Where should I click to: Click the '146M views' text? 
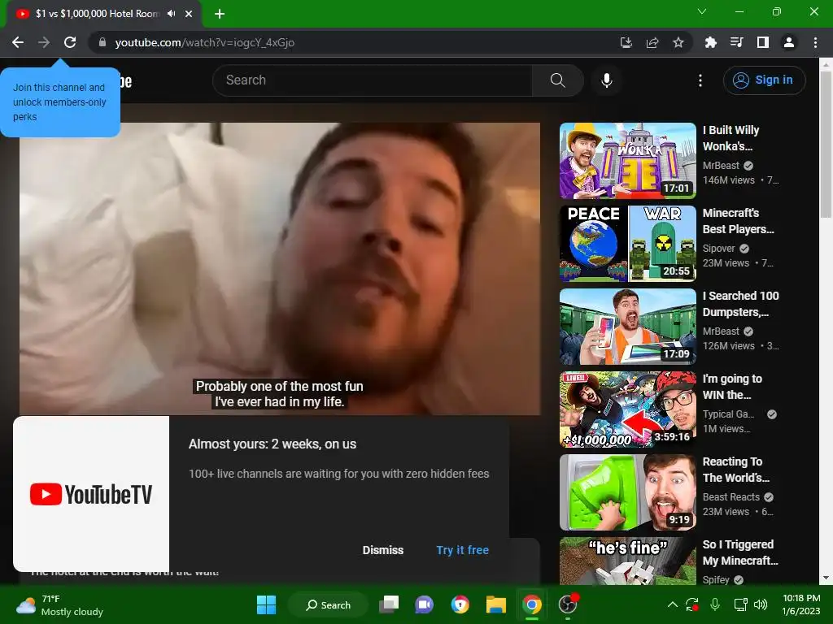(x=728, y=180)
